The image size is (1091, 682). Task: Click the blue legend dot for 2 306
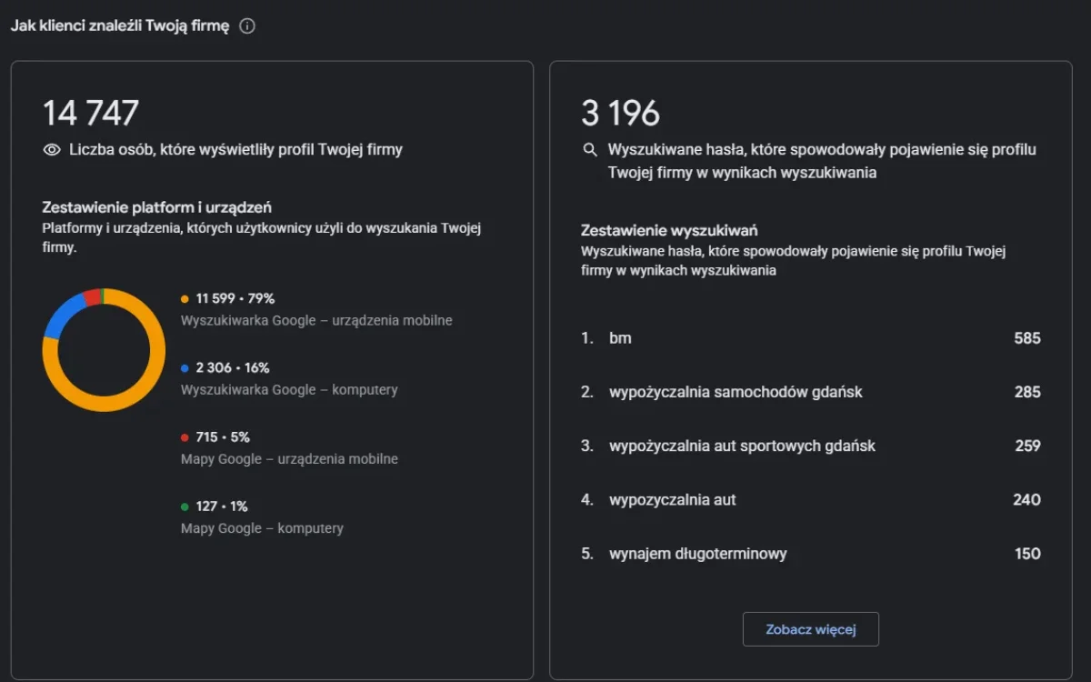(x=185, y=368)
